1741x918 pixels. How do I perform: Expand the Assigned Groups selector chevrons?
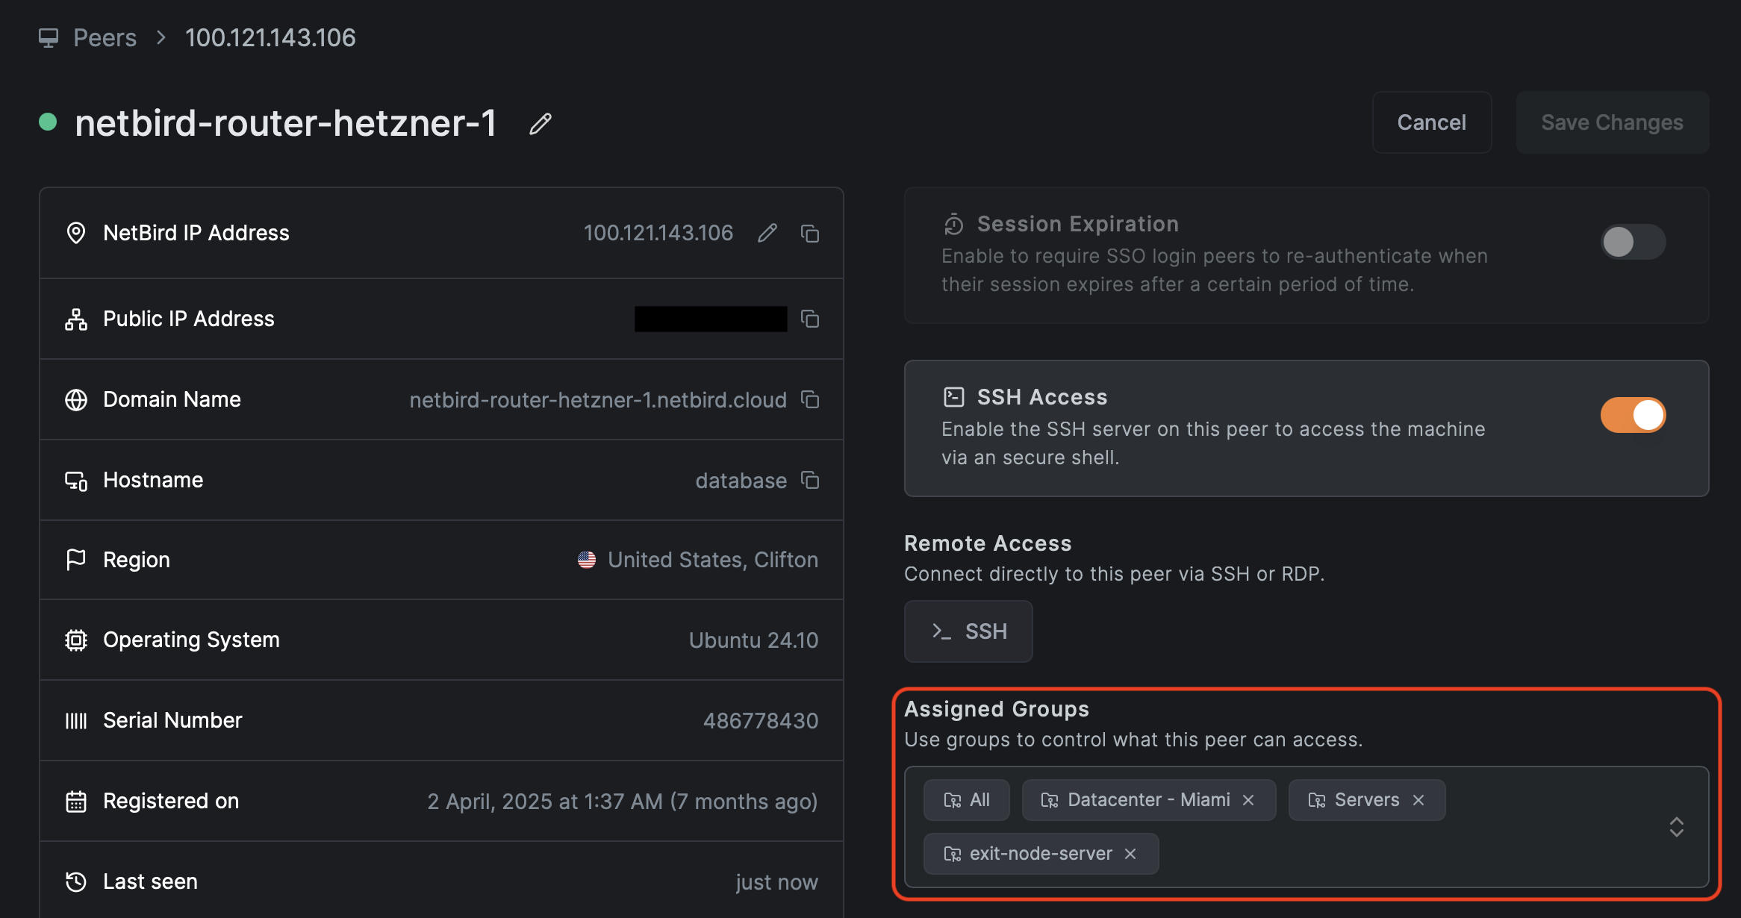[1676, 827]
